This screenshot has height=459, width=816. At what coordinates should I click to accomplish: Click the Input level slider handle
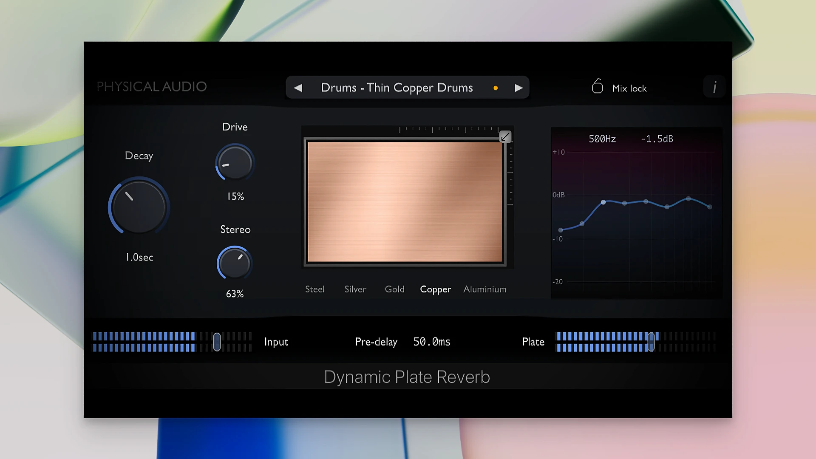point(217,342)
